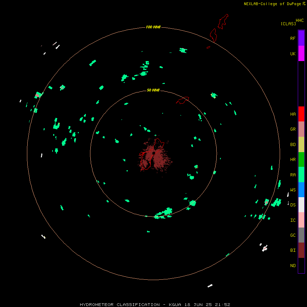
Task: Click the GR legend label
Action: point(293,129)
